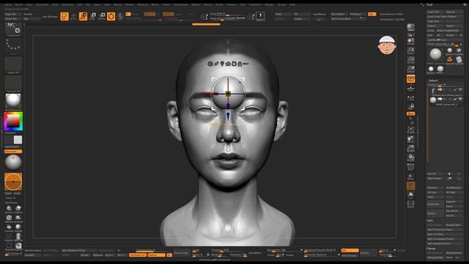Click the gizmo home reset icon
The height and width of the screenshot is (264, 469).
pyautogui.click(x=228, y=64)
